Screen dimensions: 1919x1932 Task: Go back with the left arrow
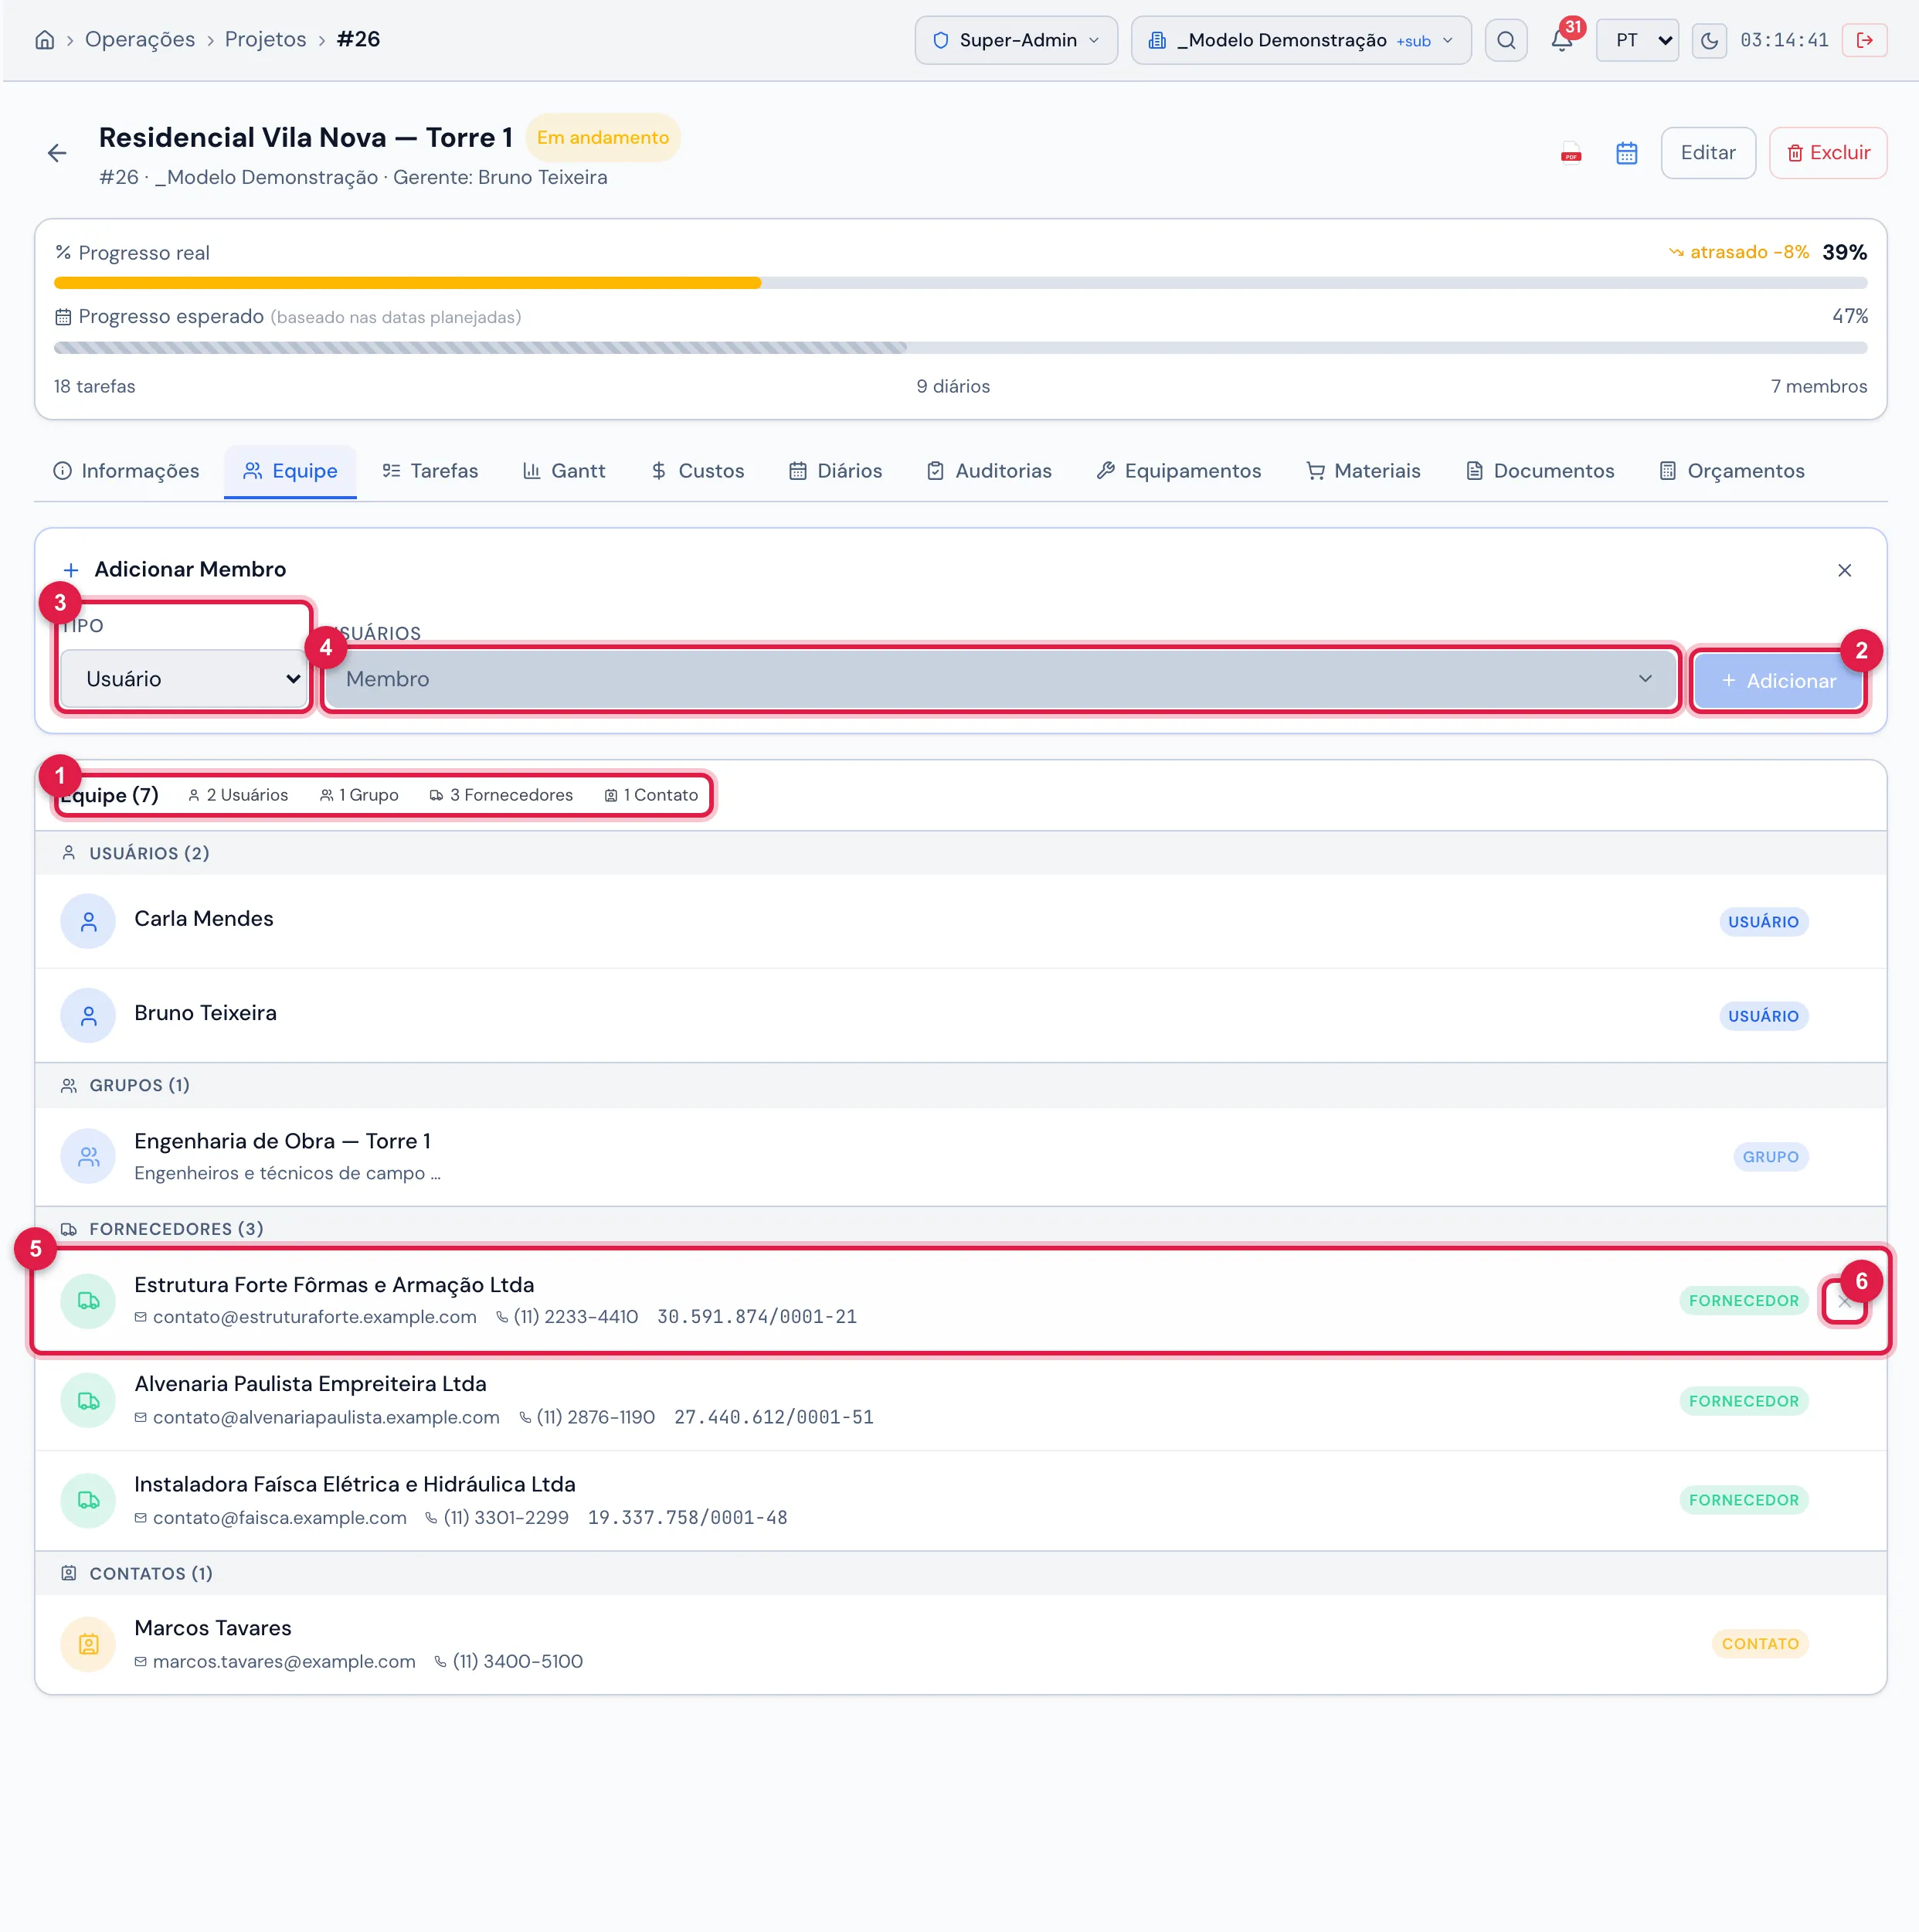tap(57, 153)
